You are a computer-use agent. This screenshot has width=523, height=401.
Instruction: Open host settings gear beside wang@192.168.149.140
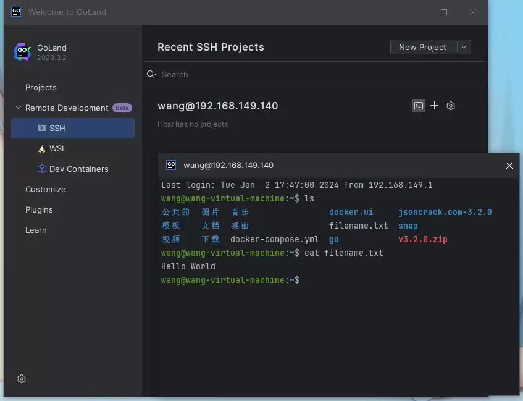451,106
